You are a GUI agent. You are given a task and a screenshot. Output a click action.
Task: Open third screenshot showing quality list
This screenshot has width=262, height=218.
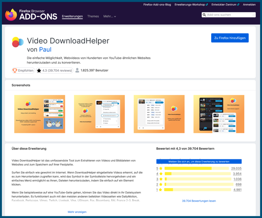[x=159, y=114]
